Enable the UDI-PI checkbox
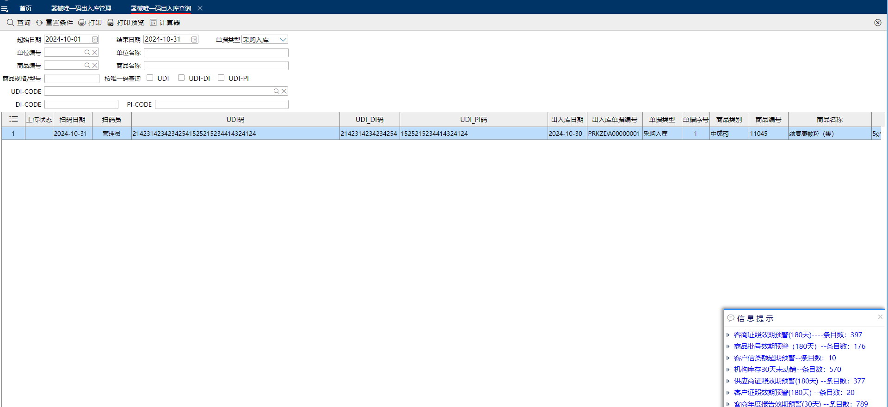Image resolution: width=888 pixels, height=407 pixels. point(221,78)
